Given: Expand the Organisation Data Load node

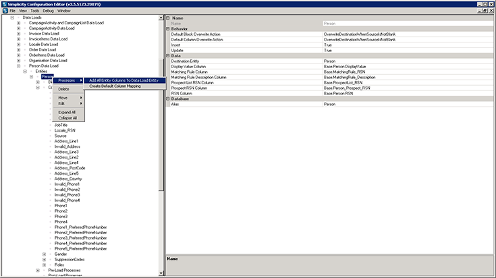Looking at the screenshot, I should click(x=19, y=61).
